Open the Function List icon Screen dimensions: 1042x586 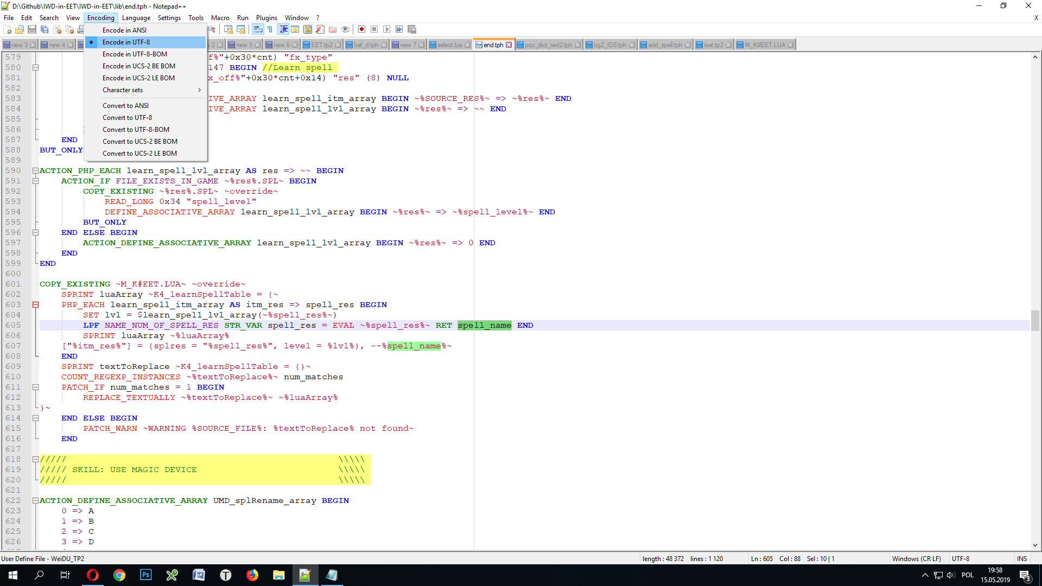tap(320, 29)
